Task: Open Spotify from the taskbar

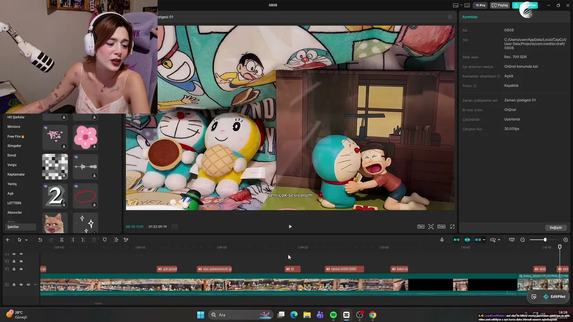Action: [x=333, y=315]
